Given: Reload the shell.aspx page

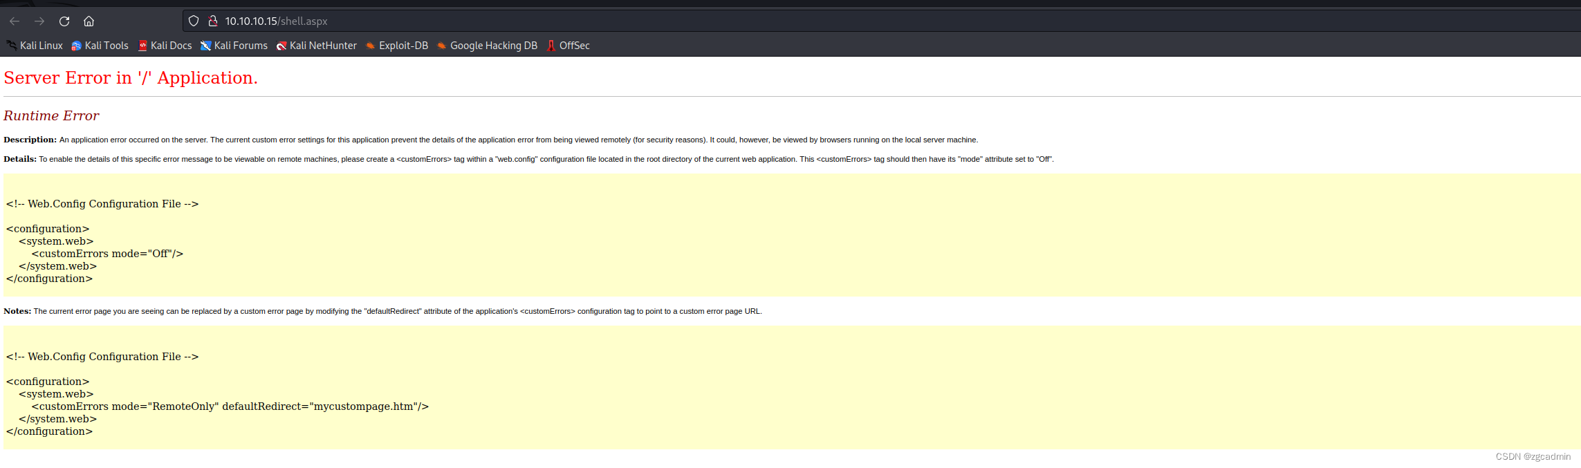Looking at the screenshot, I should coord(64,21).
